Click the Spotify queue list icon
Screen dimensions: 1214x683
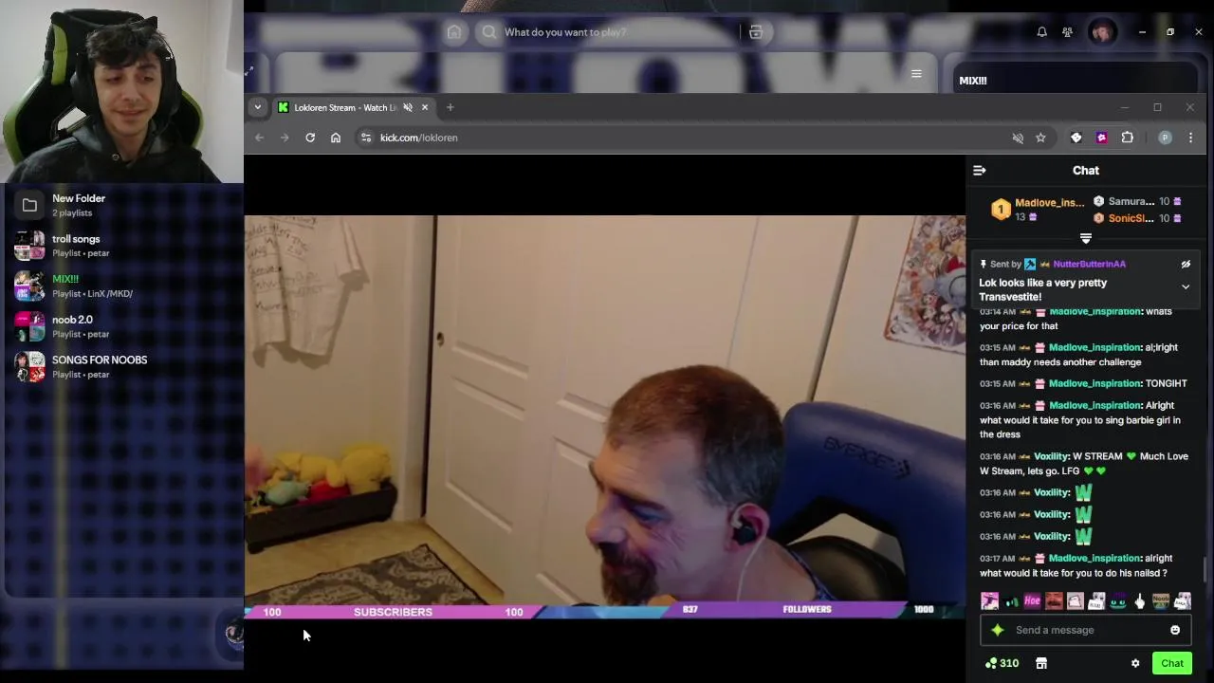point(916,74)
